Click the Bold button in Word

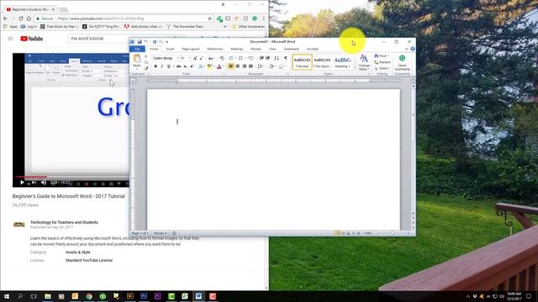[156, 66]
